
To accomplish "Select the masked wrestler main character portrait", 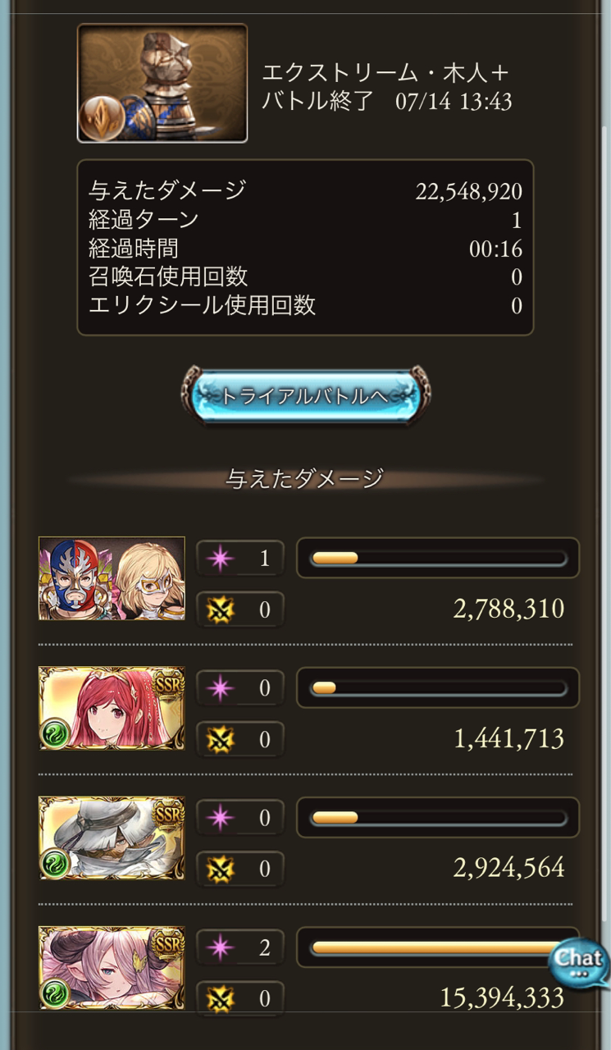I will (x=112, y=578).
